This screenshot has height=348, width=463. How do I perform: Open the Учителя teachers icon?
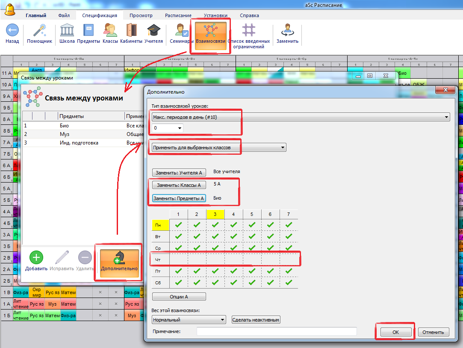tap(153, 31)
